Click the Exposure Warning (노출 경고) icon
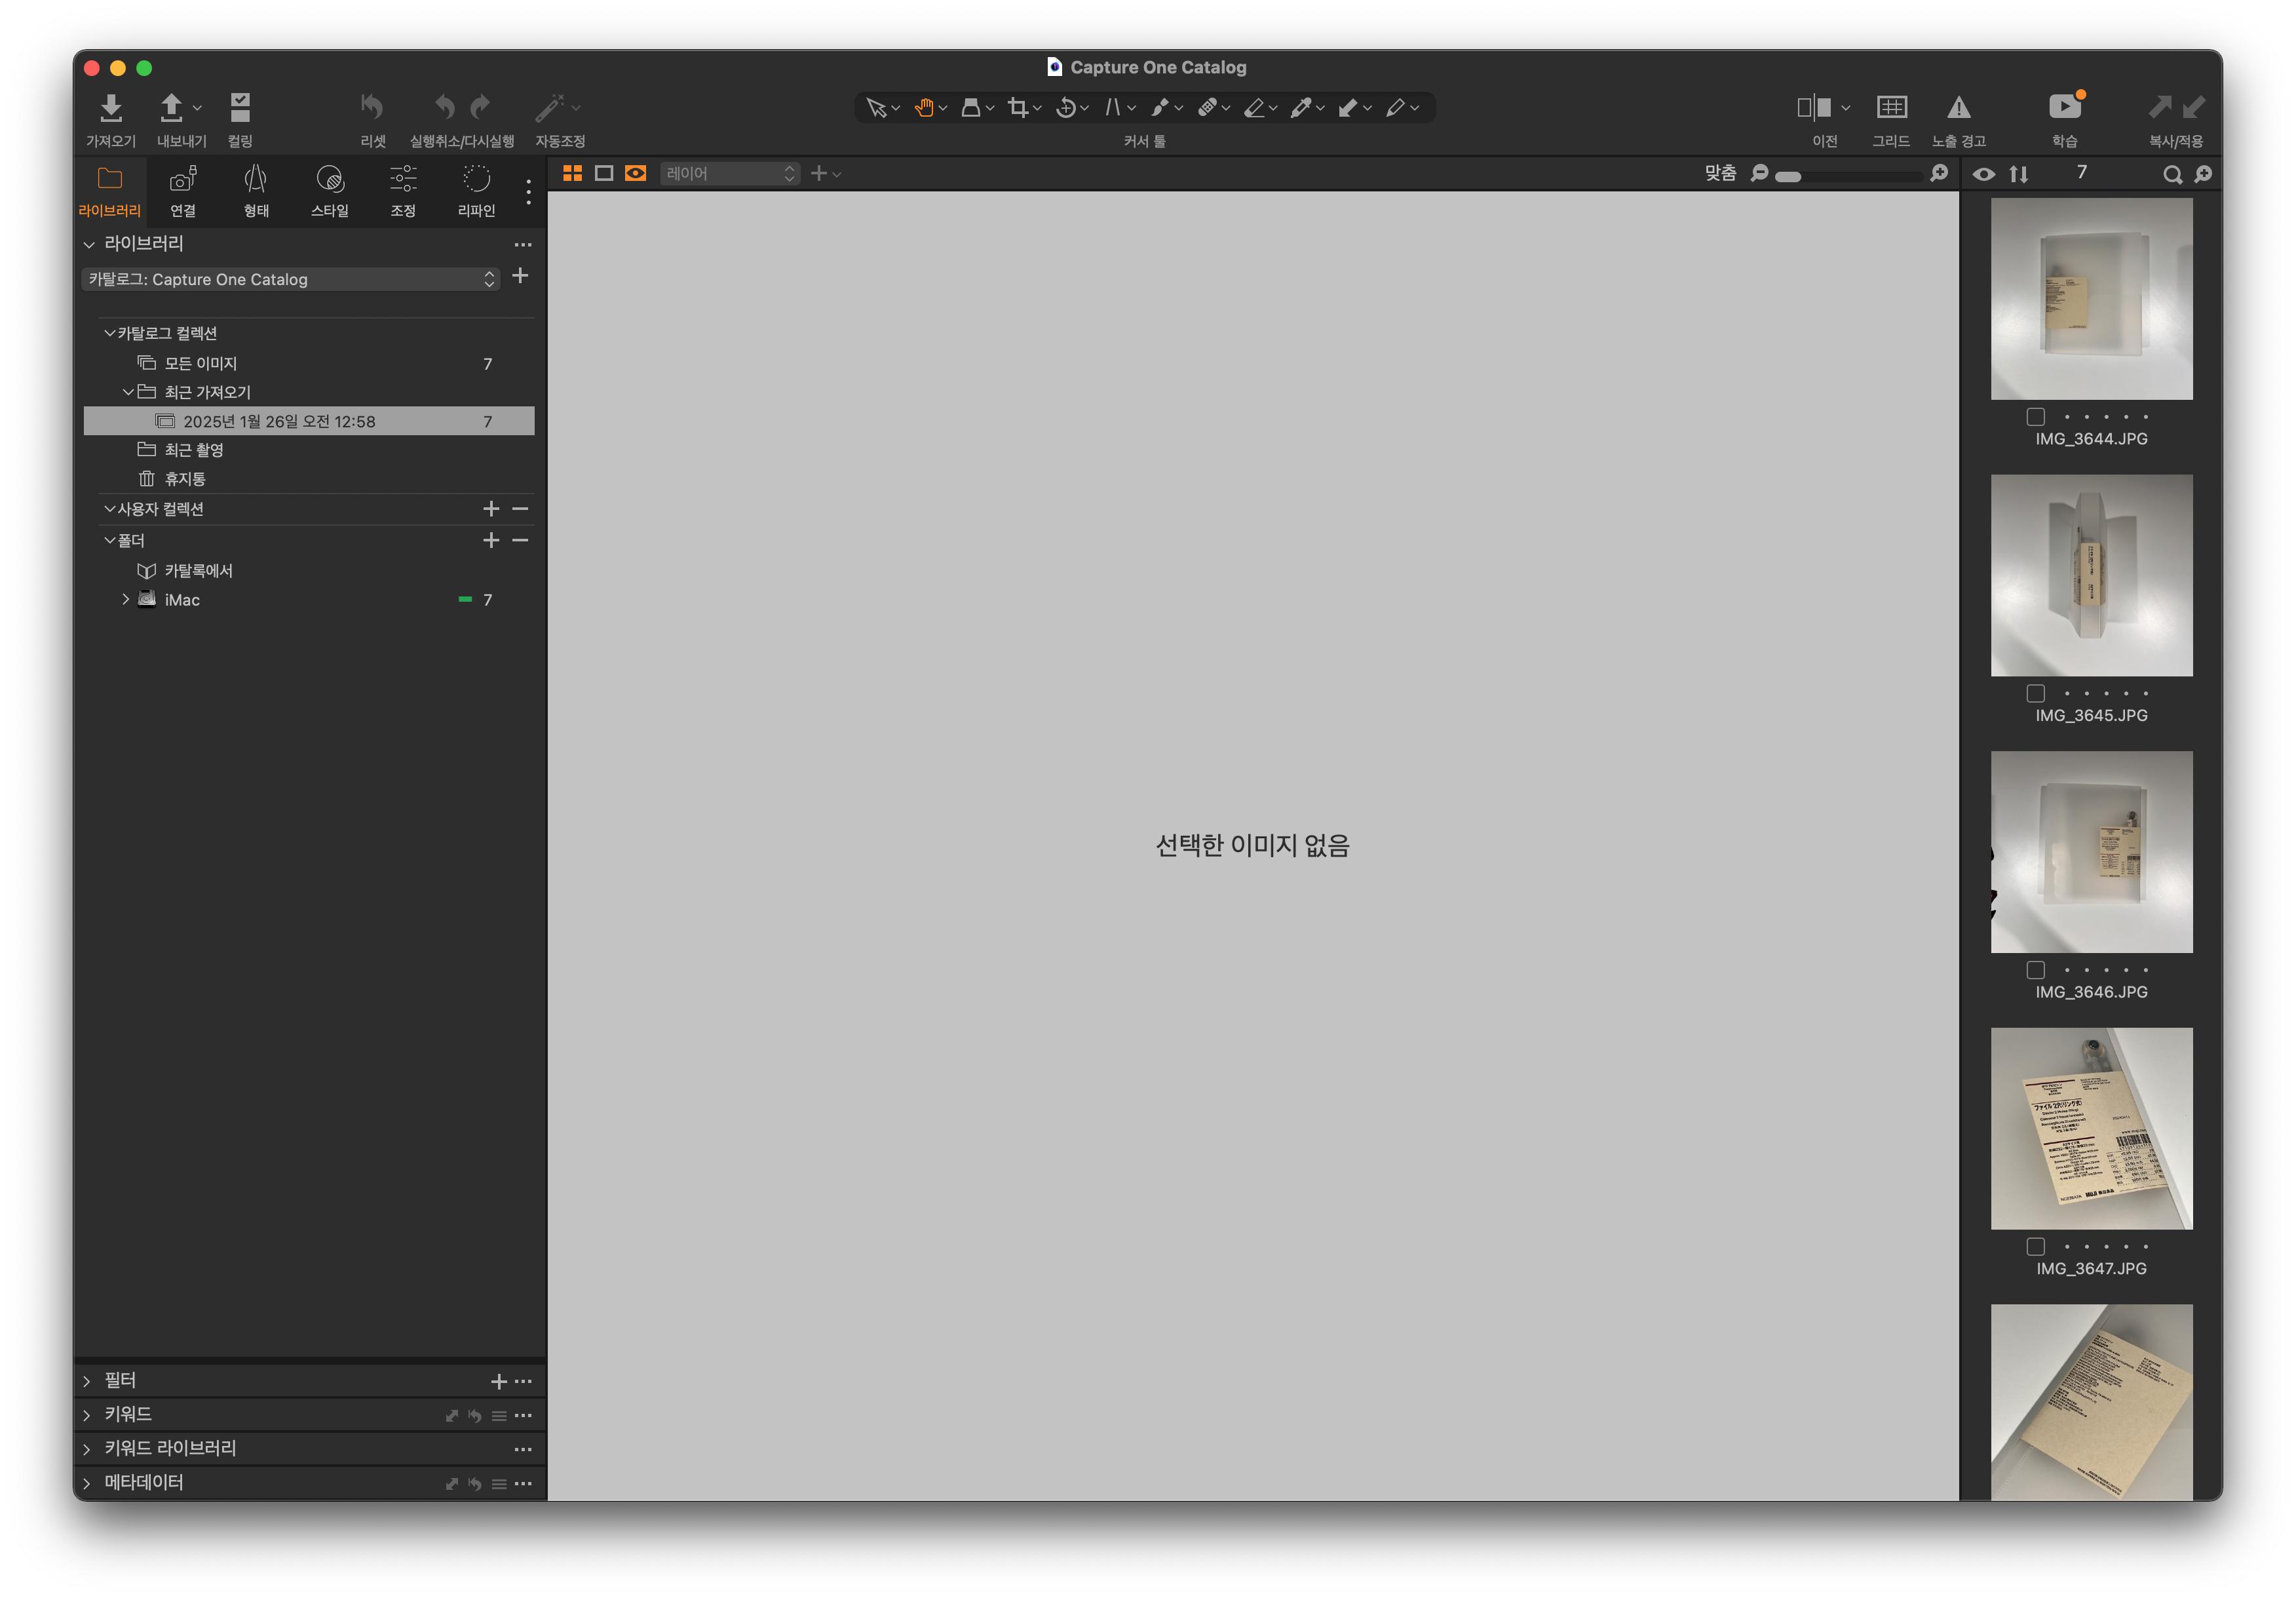This screenshot has width=2296, height=1598. 1958,107
